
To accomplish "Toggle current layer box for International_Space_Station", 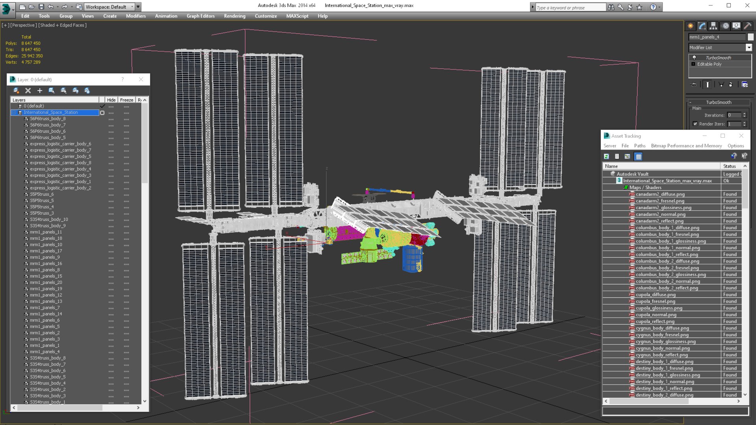I will pos(102,113).
